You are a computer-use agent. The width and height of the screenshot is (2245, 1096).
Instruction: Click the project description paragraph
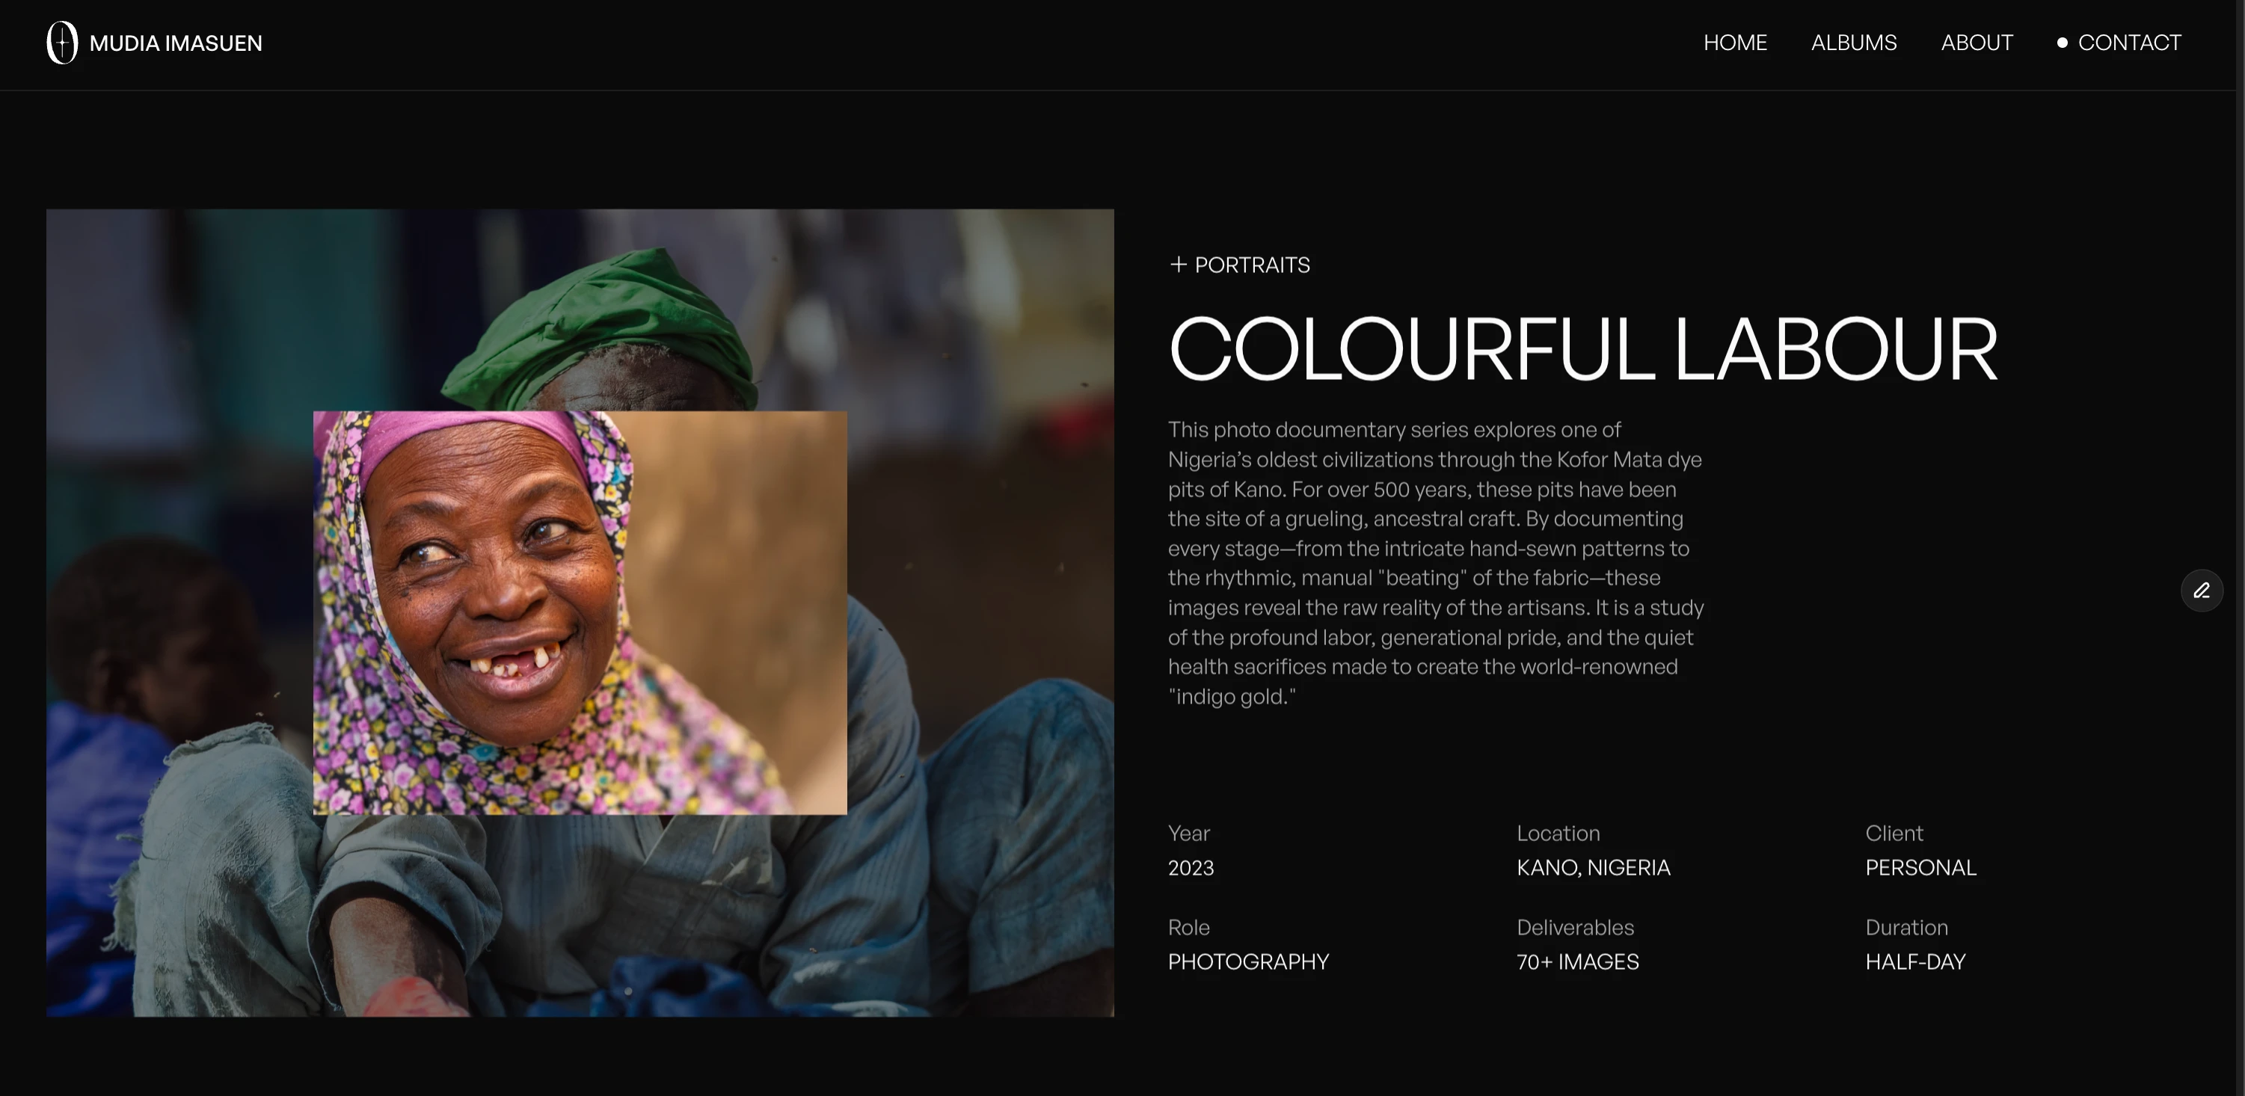click(1435, 563)
